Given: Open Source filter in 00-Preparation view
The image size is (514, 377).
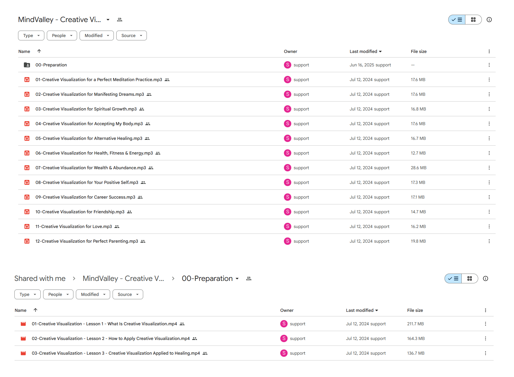Looking at the screenshot, I should pyautogui.click(x=128, y=294).
